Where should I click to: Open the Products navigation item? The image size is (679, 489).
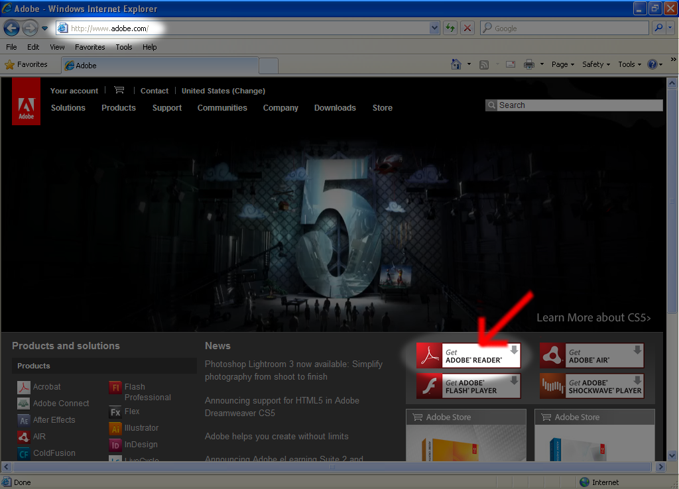click(x=119, y=108)
